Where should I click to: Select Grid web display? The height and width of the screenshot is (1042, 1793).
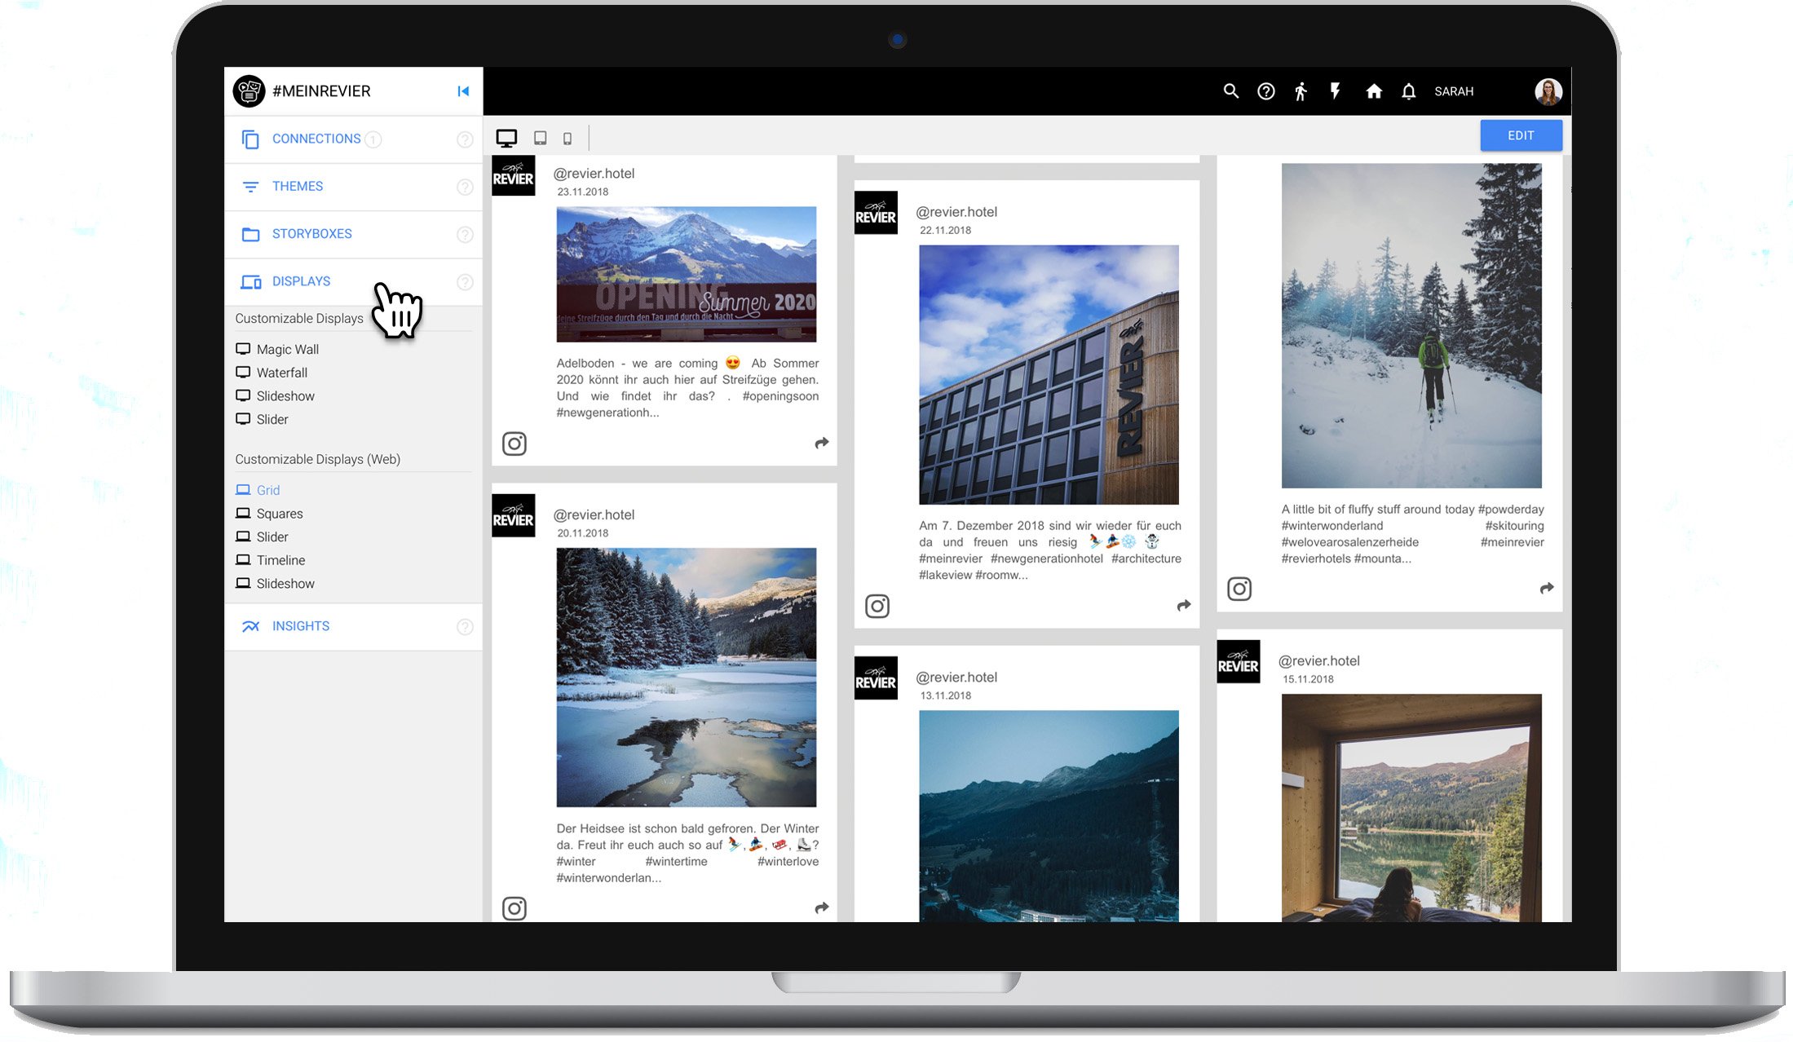click(x=258, y=490)
